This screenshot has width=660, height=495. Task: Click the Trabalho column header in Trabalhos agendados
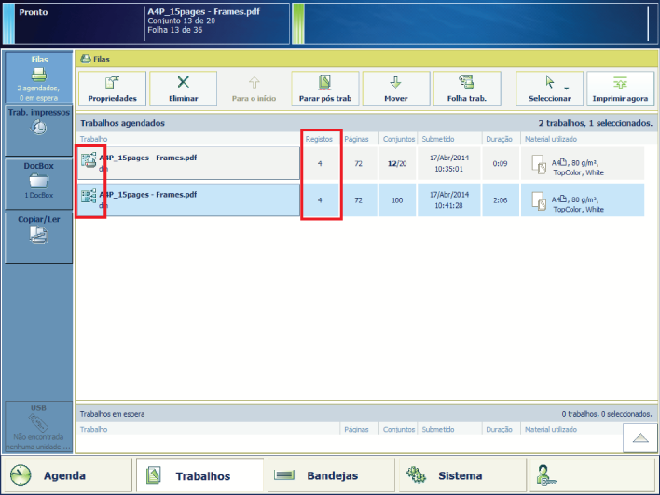tap(93, 139)
